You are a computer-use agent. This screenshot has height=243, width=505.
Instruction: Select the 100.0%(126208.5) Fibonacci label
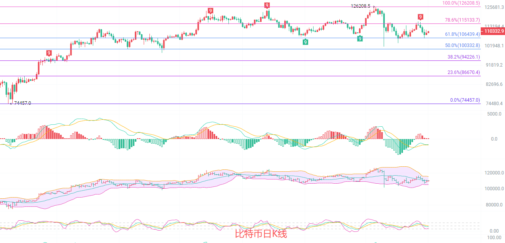click(461, 3)
